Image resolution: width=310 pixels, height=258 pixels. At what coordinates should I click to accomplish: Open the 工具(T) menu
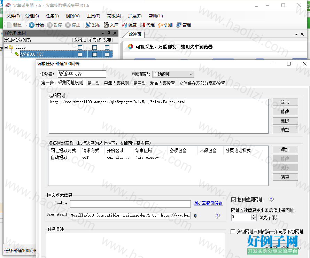(93, 16)
